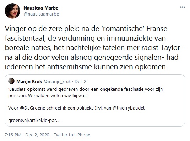Select the quoted text 'We wilden weten wie hij was'
This screenshot has height=141, width=190.
[x=58, y=96]
